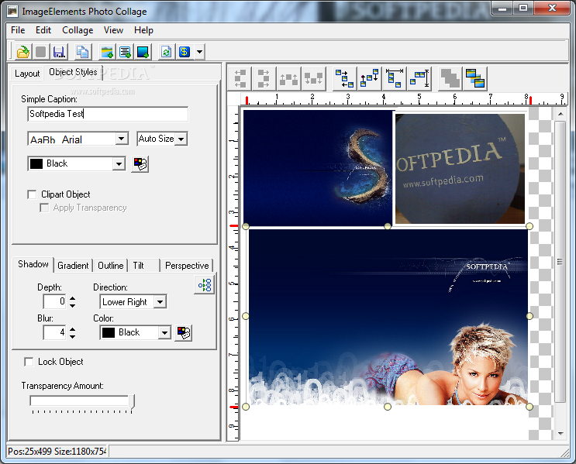Select the Shadow tab
576x464 pixels.
coord(33,264)
